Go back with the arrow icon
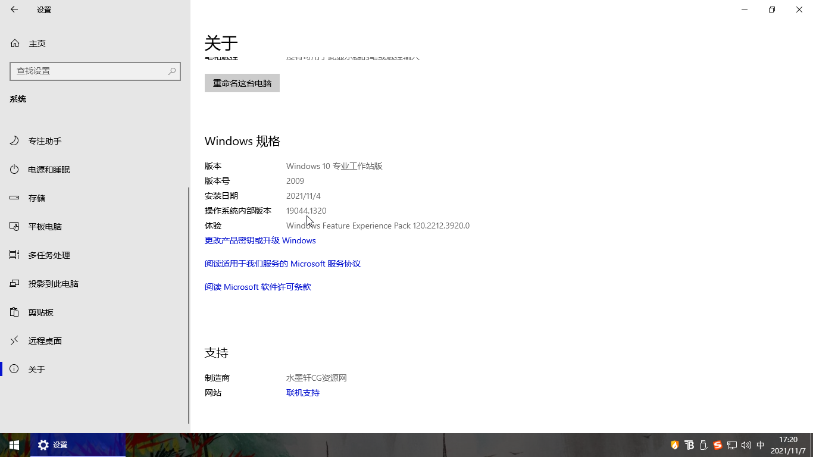Image resolution: width=813 pixels, height=457 pixels. pyautogui.click(x=14, y=10)
